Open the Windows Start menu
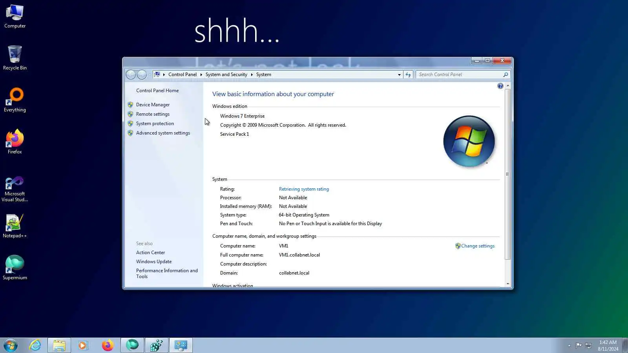Screen dimensions: 628x353 [11, 346]
